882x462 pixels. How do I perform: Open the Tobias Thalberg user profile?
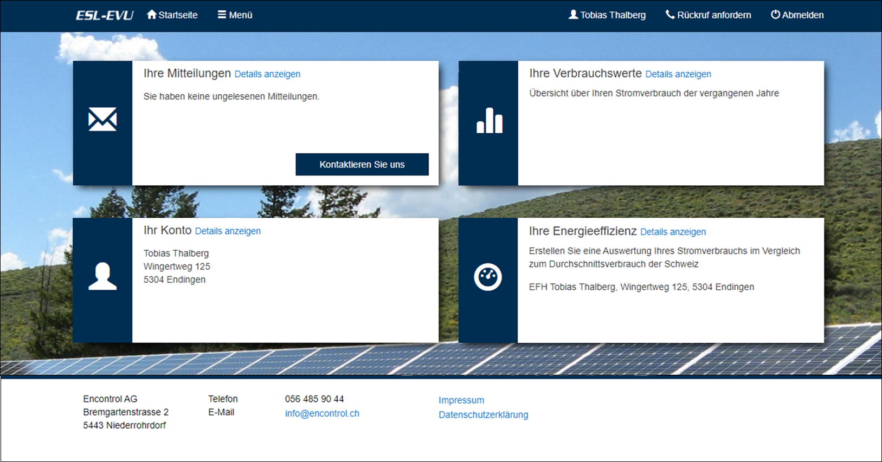pyautogui.click(x=607, y=15)
